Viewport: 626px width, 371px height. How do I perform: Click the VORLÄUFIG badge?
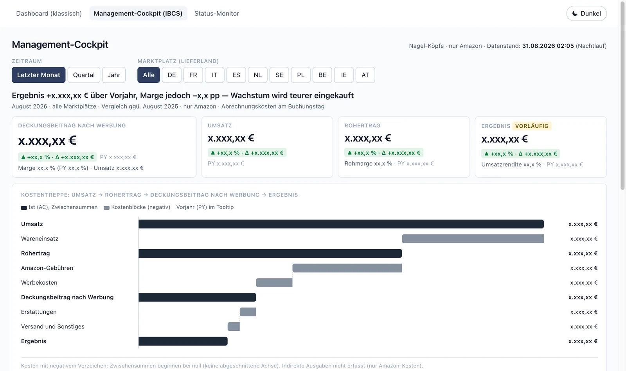[532, 126]
